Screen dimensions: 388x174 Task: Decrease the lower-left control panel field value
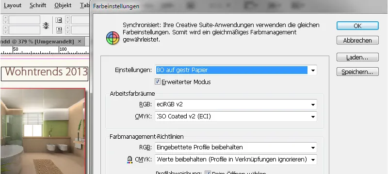coord(6,32)
